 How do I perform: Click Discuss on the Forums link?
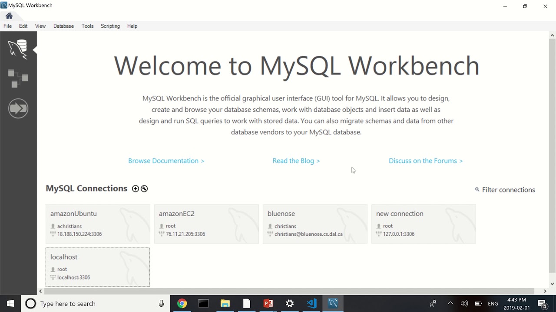[426, 161]
